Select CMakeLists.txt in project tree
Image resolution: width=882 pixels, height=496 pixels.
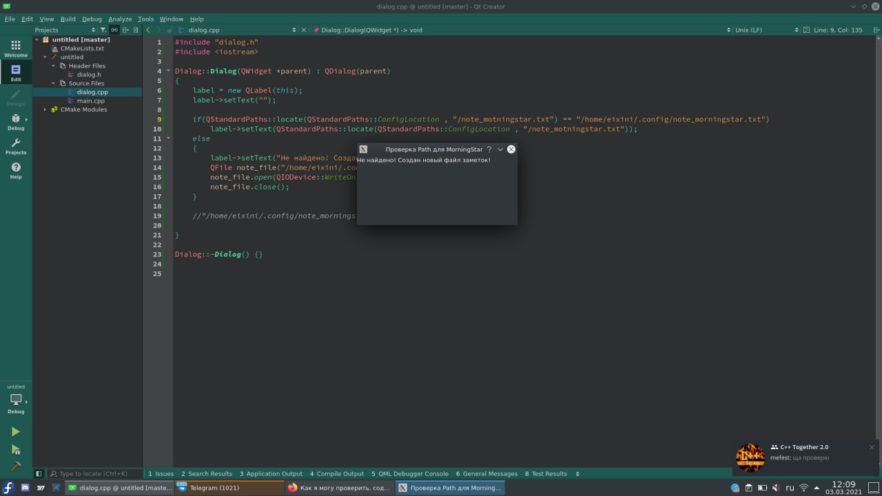[82, 49]
